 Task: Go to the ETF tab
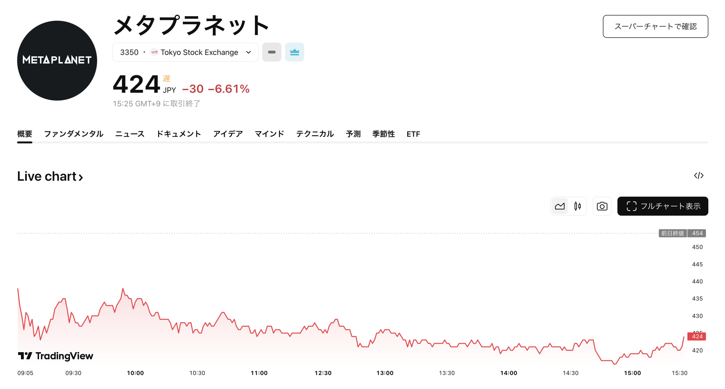(x=413, y=134)
